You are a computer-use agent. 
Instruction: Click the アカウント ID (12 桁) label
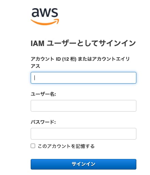[x=54, y=59]
